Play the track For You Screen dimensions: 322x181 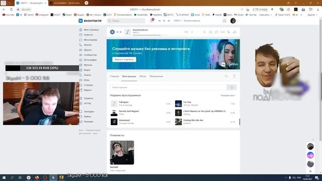[x=205, y=104]
